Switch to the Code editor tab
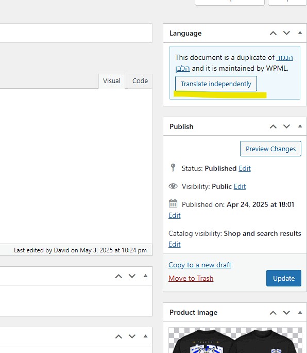307x353 pixels. click(140, 81)
